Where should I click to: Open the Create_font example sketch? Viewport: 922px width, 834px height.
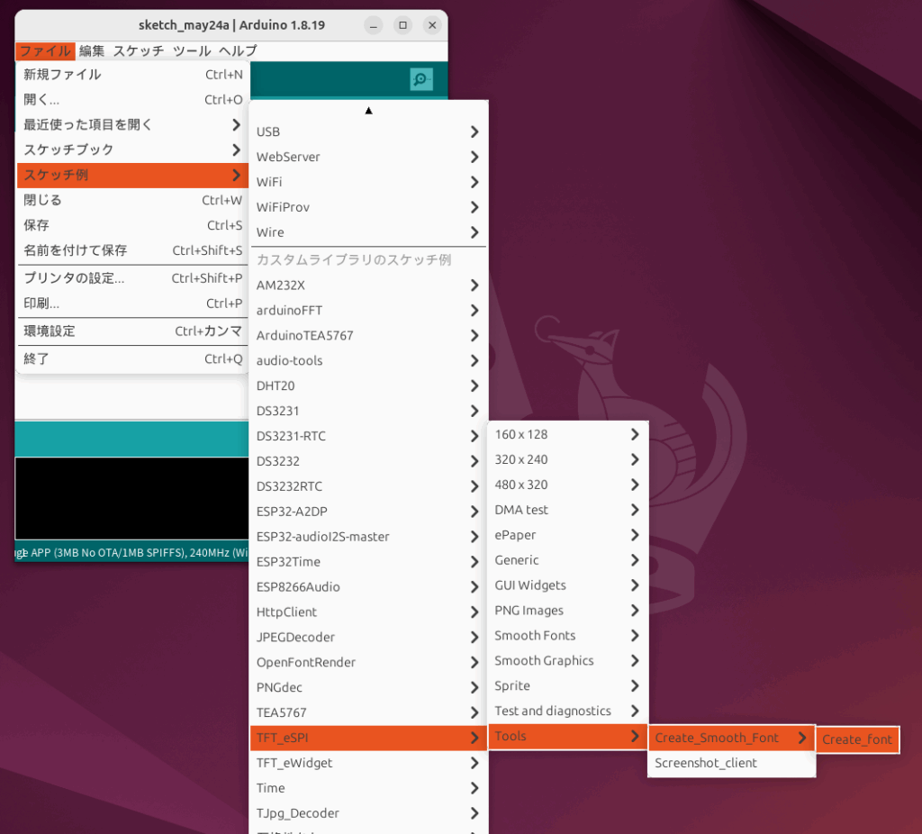pyautogui.click(x=857, y=740)
